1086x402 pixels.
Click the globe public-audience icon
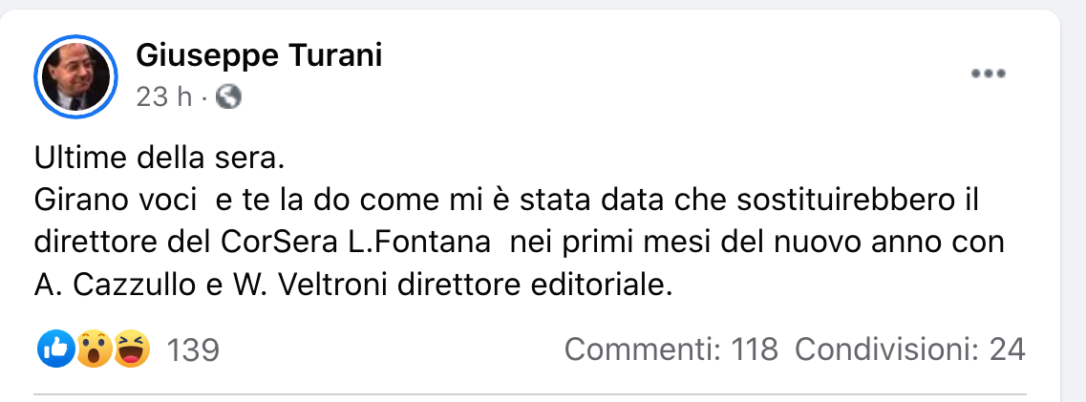coord(229,96)
